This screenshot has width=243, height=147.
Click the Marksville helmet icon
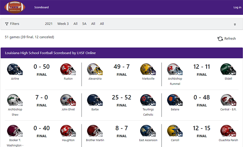tap(148, 69)
